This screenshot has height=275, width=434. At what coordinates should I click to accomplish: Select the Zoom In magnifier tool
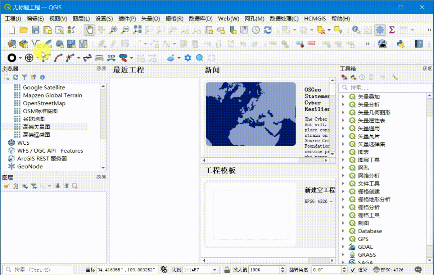pos(113,30)
